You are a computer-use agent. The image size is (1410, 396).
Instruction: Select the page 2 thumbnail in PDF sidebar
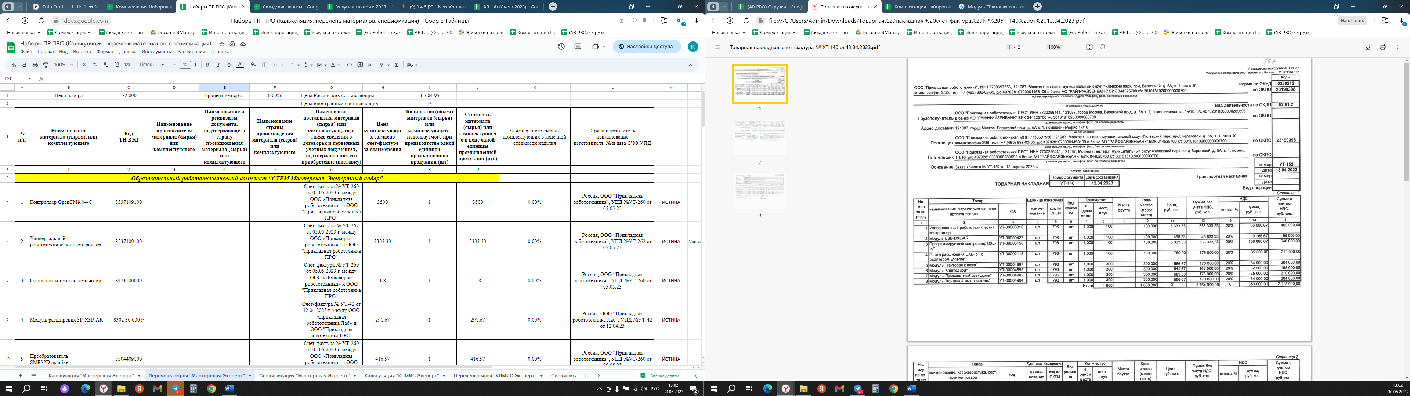[759, 138]
